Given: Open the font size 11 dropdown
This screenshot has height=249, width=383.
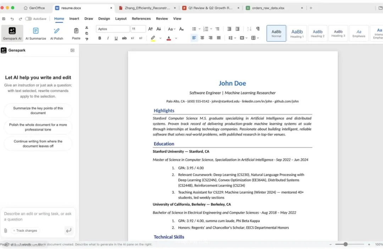Looking at the screenshot, I should pos(138,29).
